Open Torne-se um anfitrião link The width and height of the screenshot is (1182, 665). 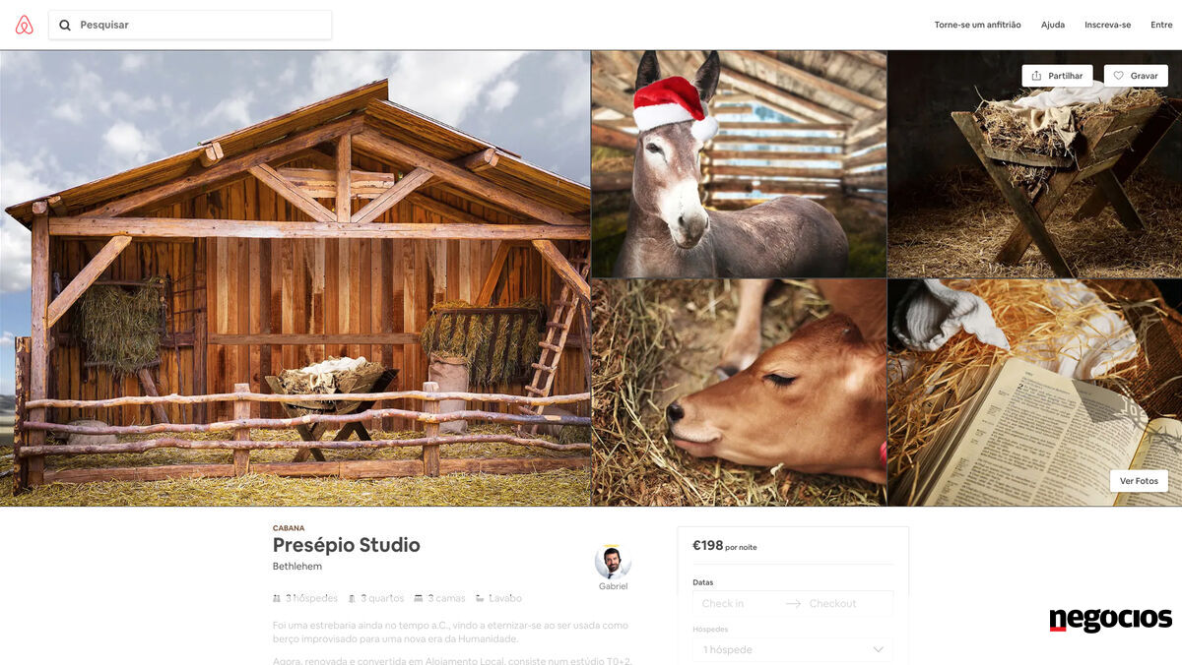[x=977, y=25]
